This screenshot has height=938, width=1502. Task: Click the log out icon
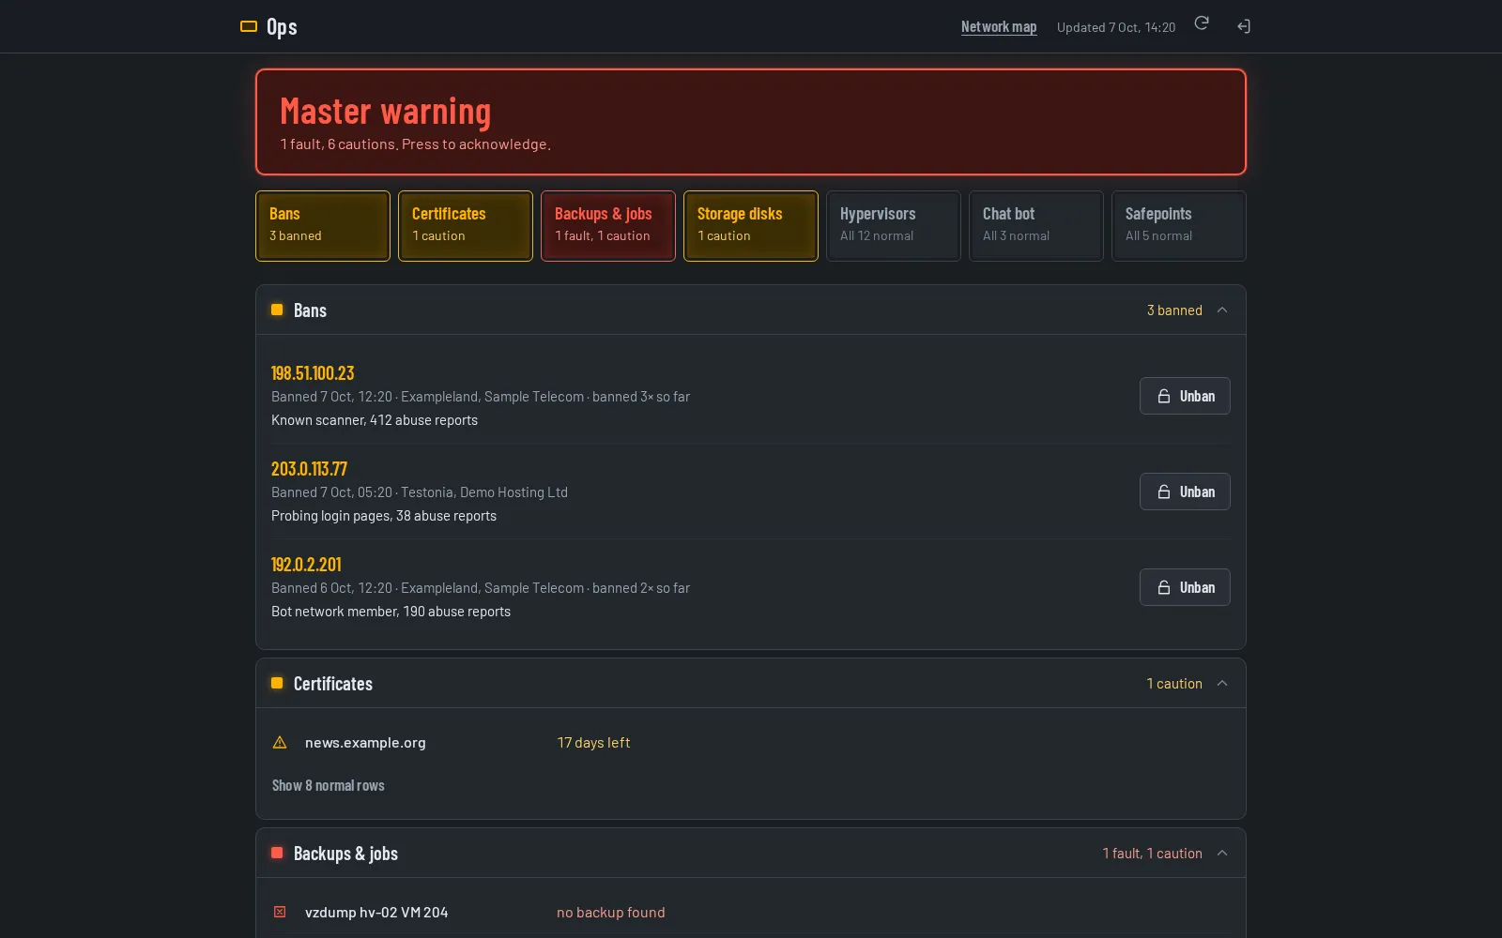(1244, 26)
